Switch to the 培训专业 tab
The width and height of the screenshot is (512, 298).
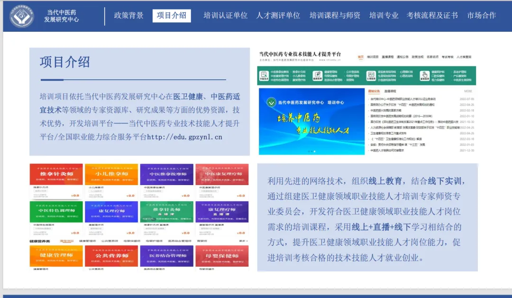pyautogui.click(x=384, y=15)
